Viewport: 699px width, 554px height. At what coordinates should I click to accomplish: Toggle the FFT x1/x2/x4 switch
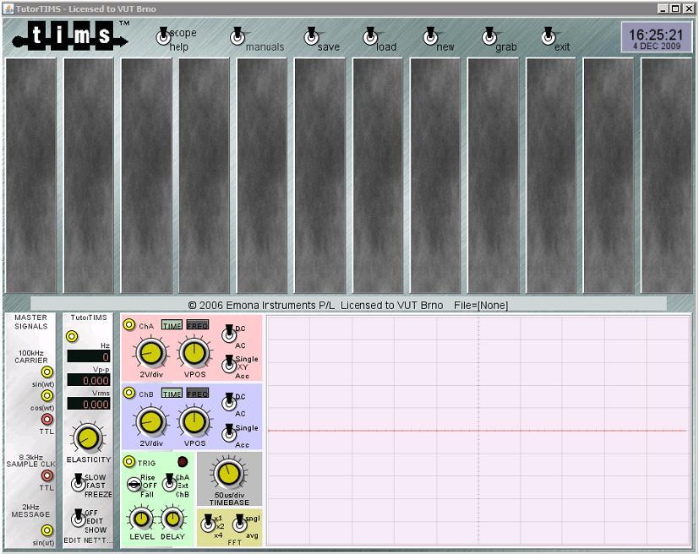(208, 524)
